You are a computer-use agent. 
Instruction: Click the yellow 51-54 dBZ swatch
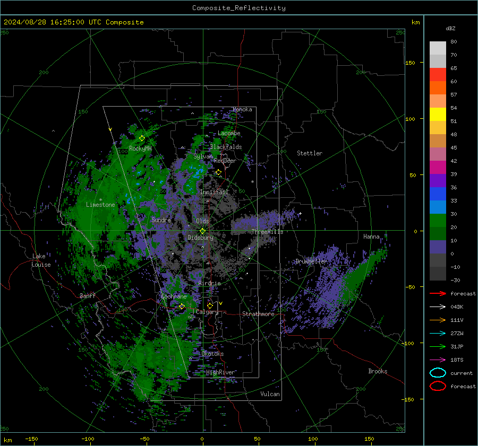click(x=438, y=114)
